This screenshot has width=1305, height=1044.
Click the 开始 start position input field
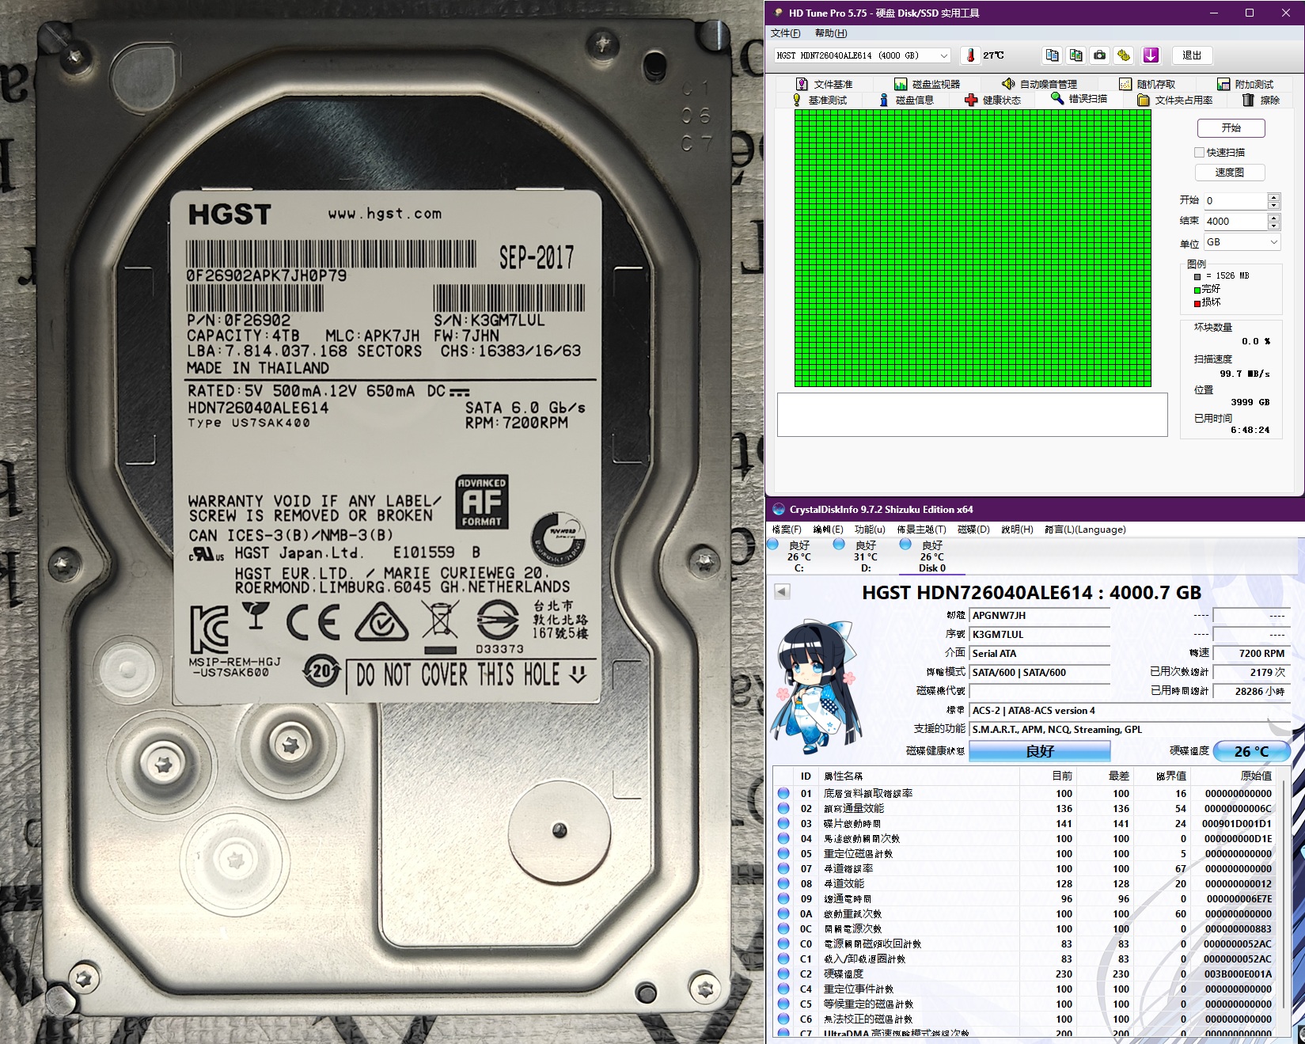click(1236, 201)
